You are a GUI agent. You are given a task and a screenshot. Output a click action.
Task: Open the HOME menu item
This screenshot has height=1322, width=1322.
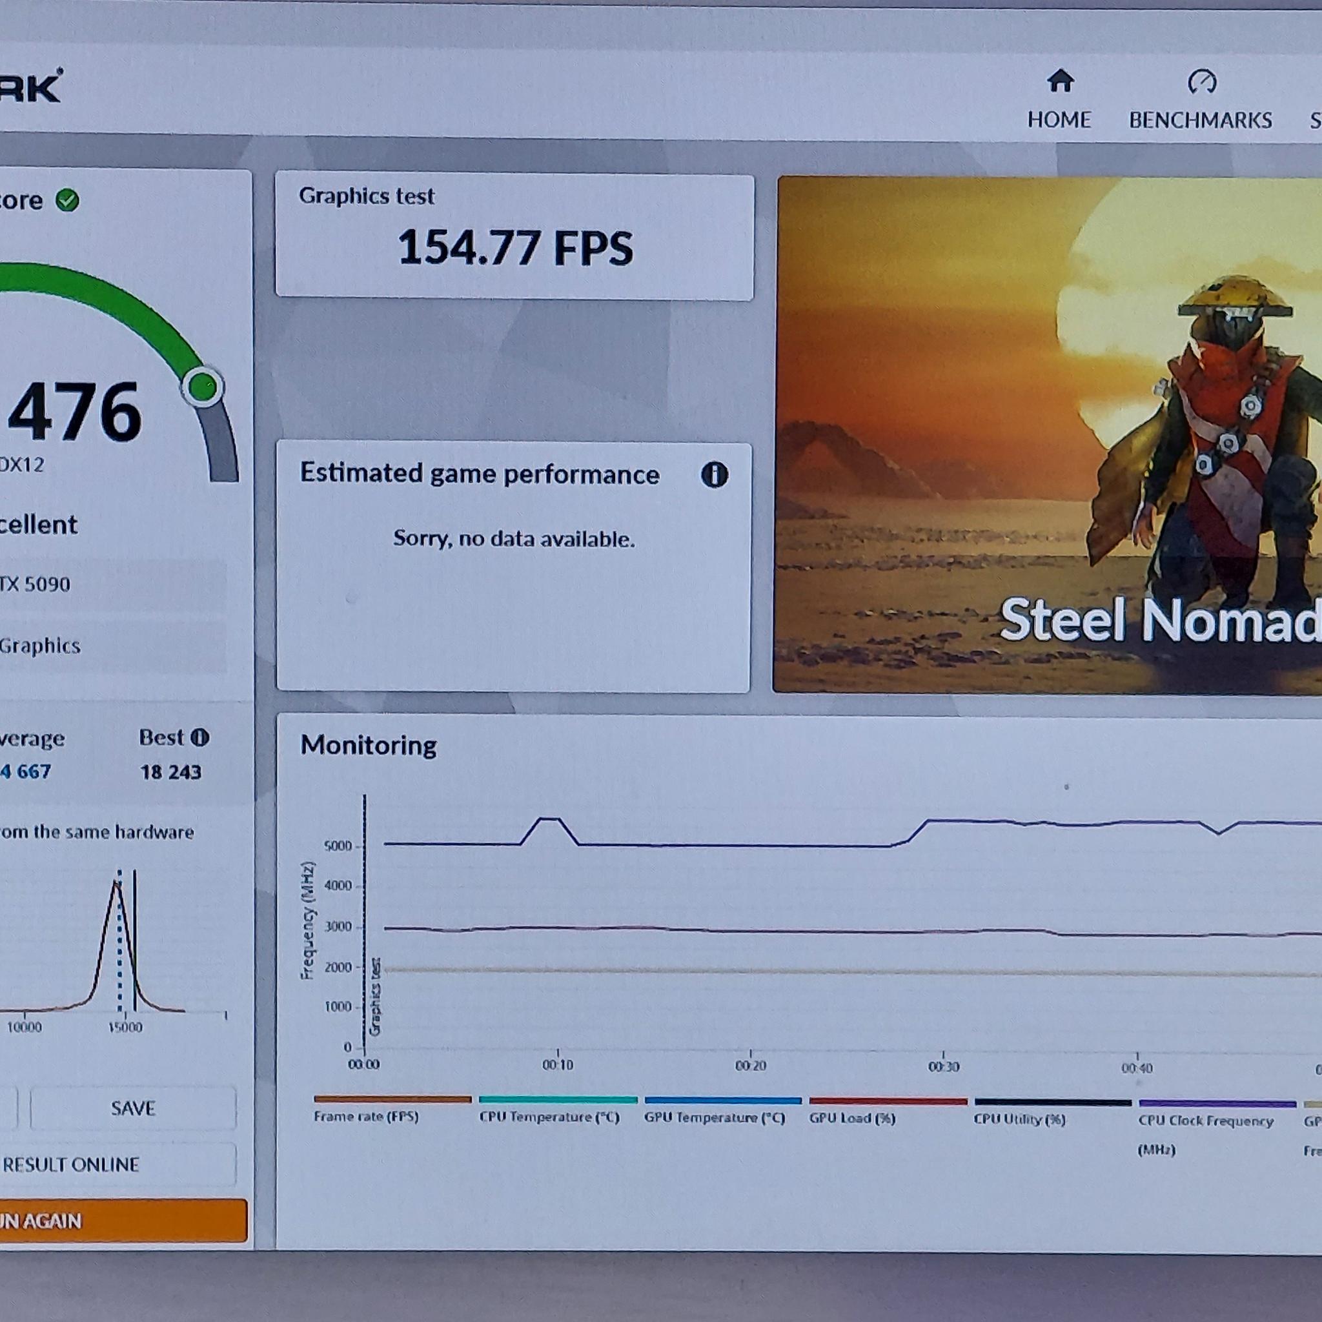[1059, 120]
